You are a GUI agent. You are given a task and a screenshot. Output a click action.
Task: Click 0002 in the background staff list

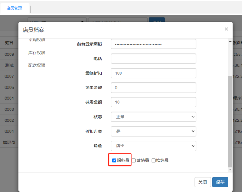pyautogui.click(x=9, y=120)
